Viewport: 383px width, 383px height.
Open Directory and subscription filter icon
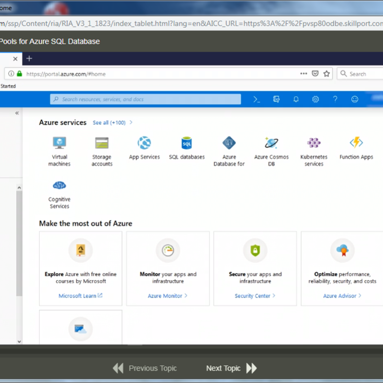pos(276,99)
